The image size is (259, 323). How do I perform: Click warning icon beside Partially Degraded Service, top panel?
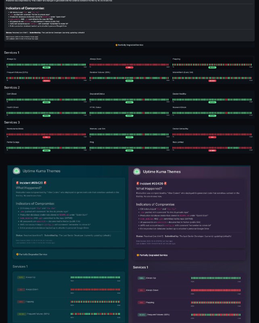[x=117, y=45]
